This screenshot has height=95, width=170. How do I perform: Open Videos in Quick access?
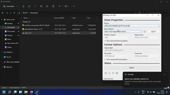coord(10,47)
